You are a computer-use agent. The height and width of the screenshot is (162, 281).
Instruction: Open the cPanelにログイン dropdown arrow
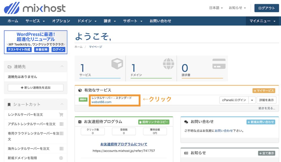click(252, 100)
